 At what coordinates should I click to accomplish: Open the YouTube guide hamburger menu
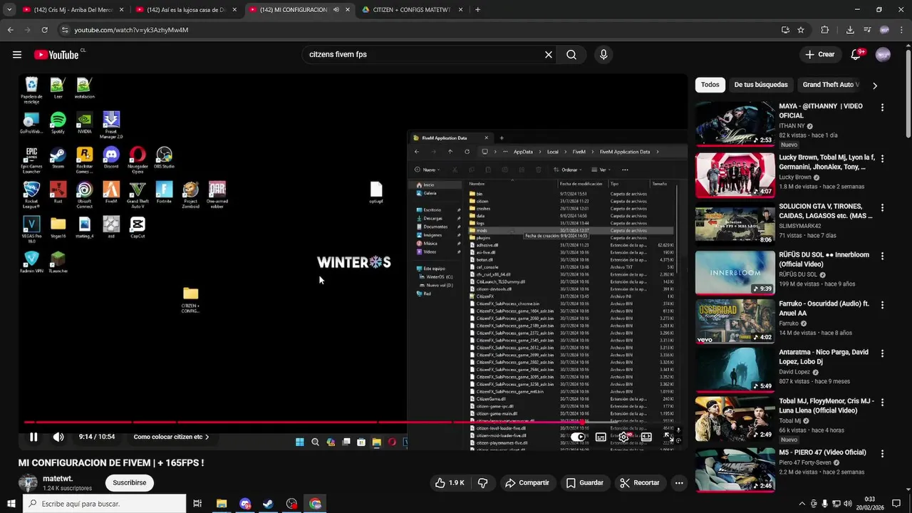(17, 55)
